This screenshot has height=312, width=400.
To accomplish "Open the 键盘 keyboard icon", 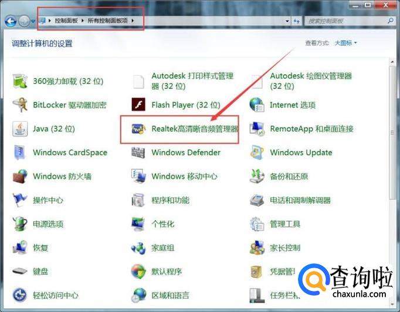I will point(20,271).
